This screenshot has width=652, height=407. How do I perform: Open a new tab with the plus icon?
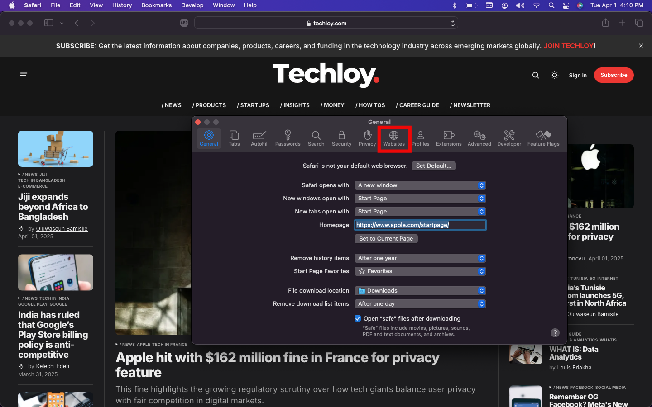click(x=622, y=23)
